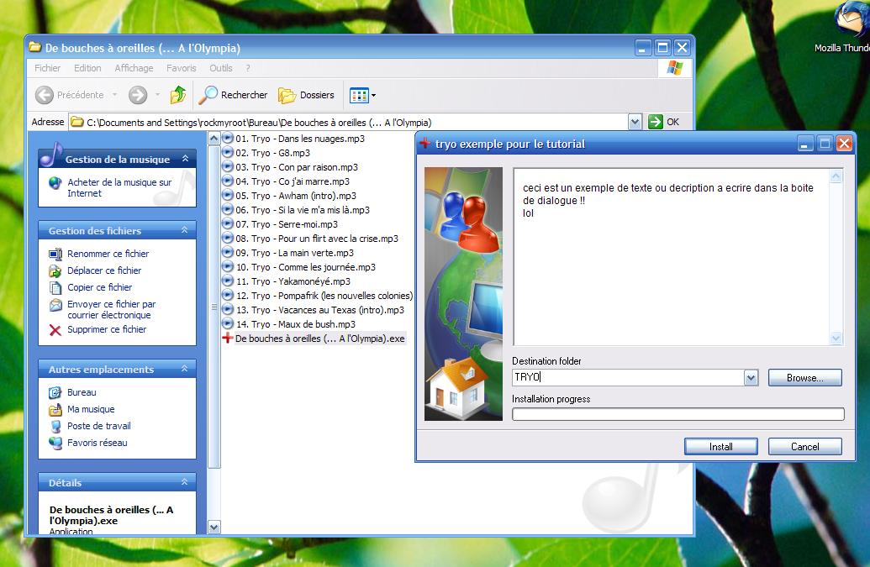Click the Installation progress bar
870x567 pixels.
click(678, 414)
